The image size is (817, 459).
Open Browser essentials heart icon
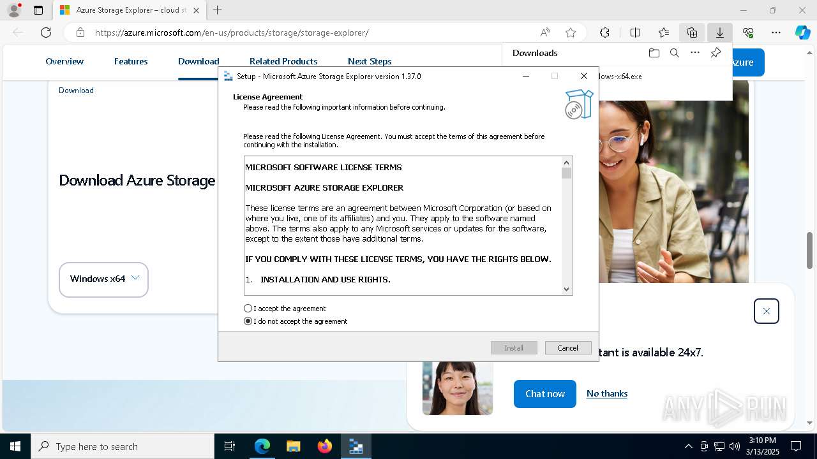pos(748,33)
